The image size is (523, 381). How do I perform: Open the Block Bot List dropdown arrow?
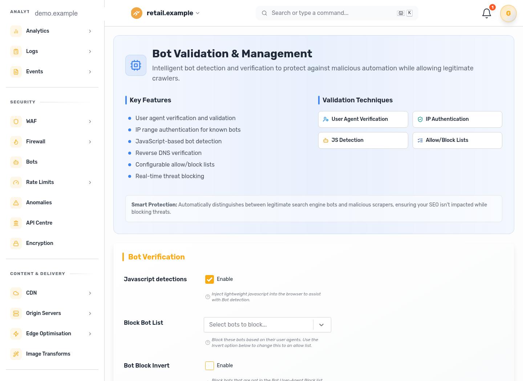(321, 325)
